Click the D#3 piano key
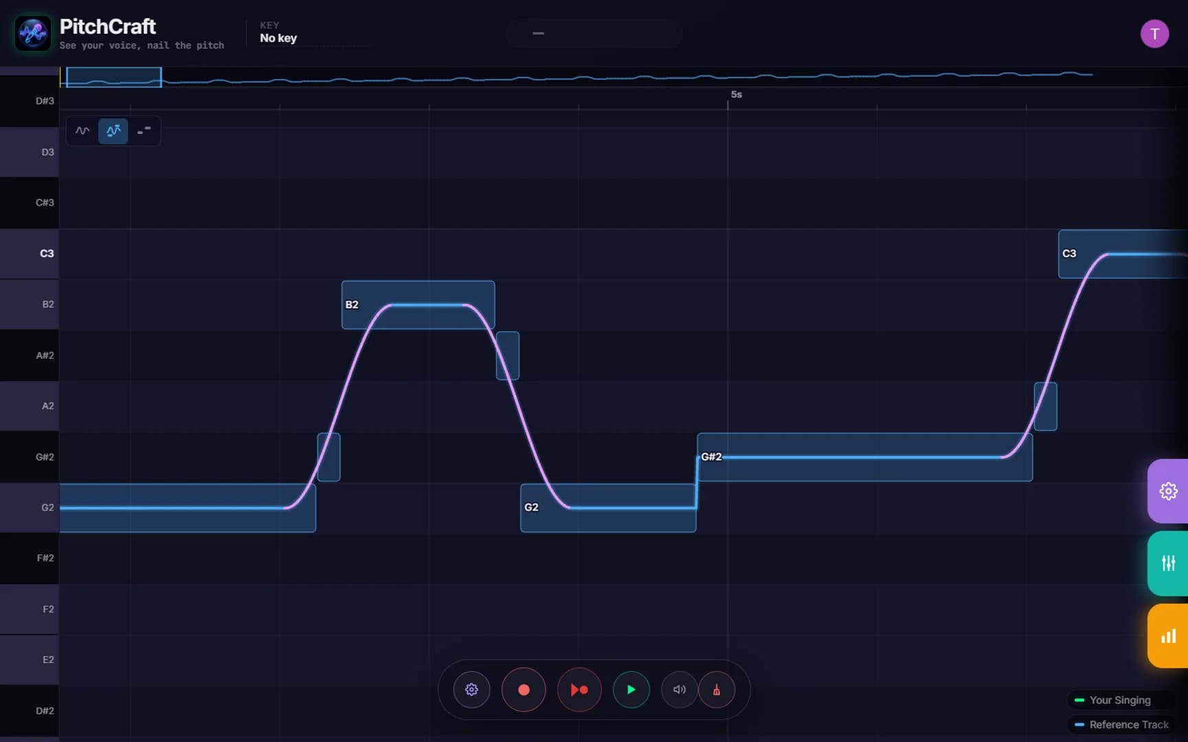1188x742 pixels. click(29, 101)
